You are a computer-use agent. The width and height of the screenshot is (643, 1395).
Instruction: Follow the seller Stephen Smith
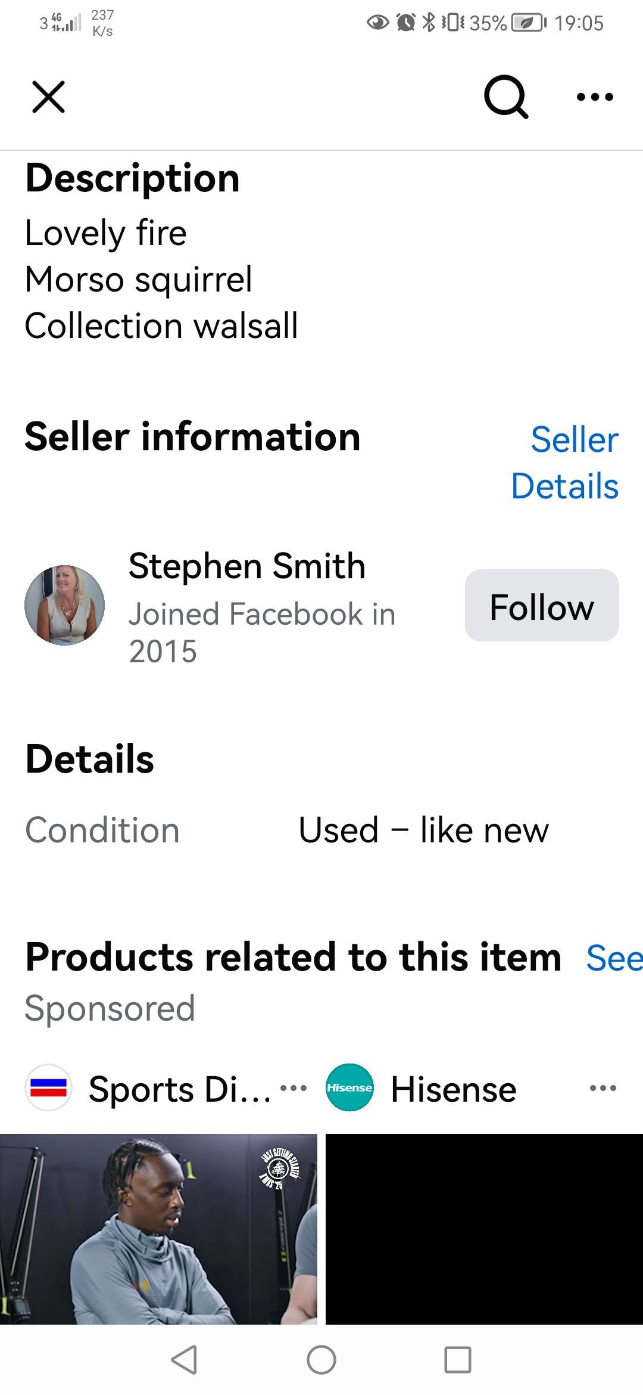(542, 606)
